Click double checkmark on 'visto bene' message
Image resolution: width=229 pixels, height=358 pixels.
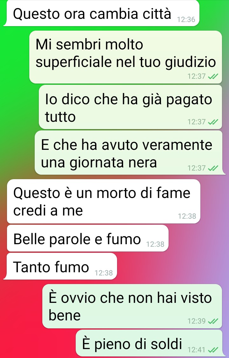[x=213, y=321]
